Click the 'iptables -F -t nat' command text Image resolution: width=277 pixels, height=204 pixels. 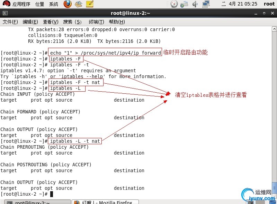(x=75, y=82)
